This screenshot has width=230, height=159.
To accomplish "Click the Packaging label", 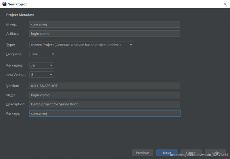I will [x=15, y=65].
